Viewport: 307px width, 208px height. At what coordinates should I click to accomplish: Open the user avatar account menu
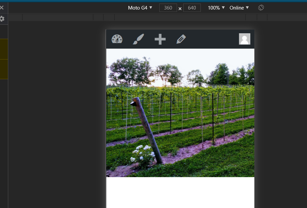244,39
